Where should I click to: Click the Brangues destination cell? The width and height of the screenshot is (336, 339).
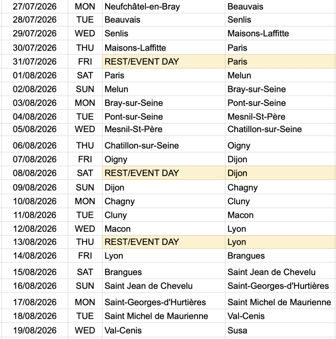click(x=281, y=256)
